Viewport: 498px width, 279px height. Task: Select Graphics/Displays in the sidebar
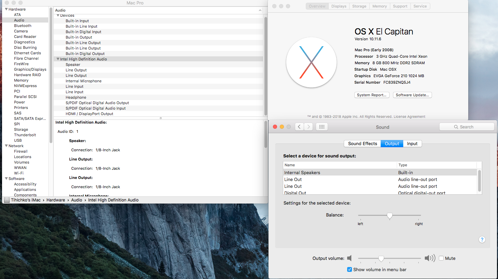point(30,69)
